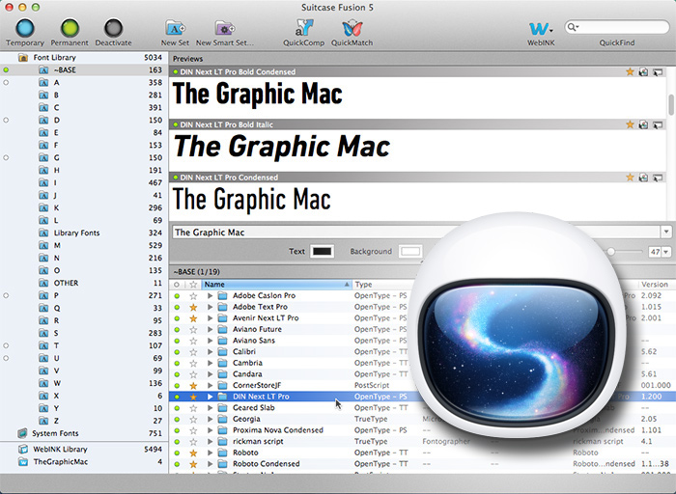The image size is (676, 494).
Task: Toggle activation circle for set D
Action: 6,121
